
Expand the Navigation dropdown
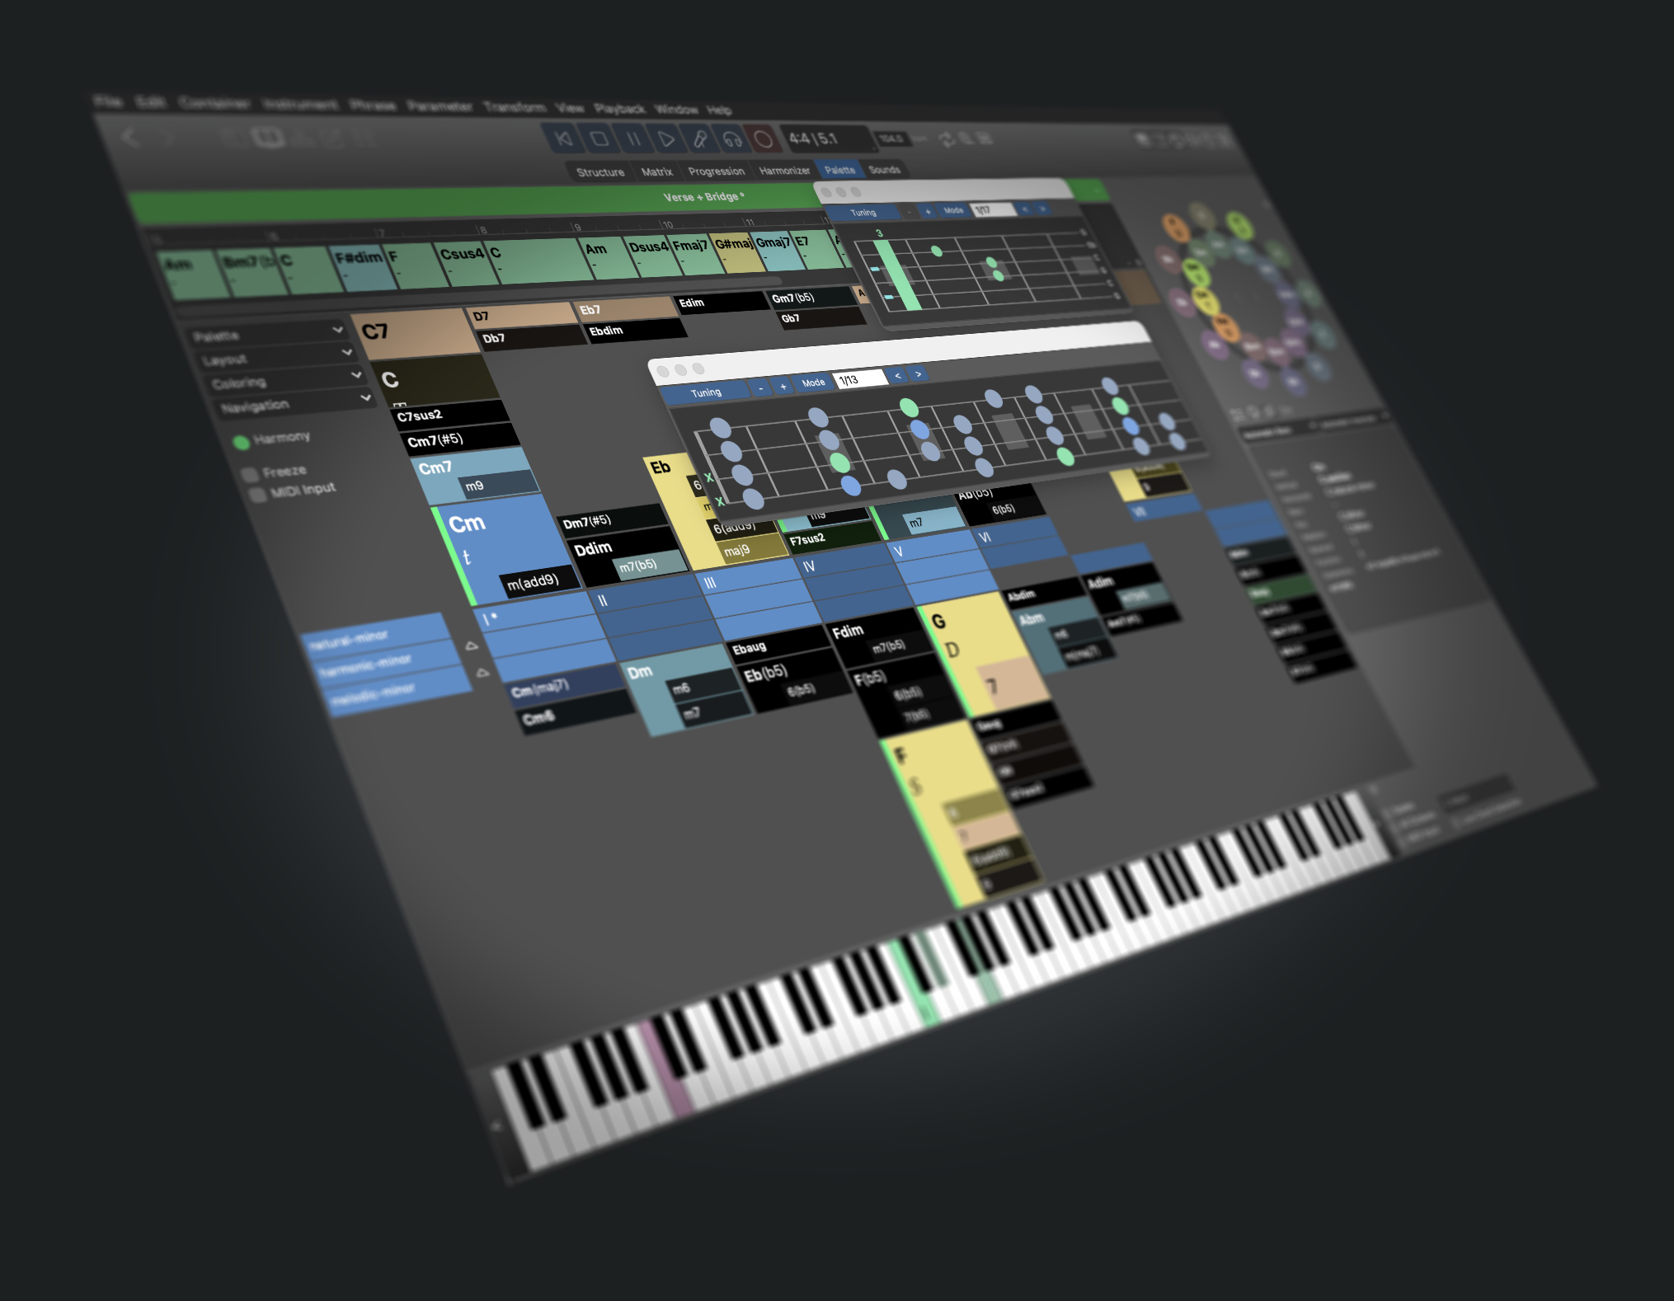pos(296,403)
